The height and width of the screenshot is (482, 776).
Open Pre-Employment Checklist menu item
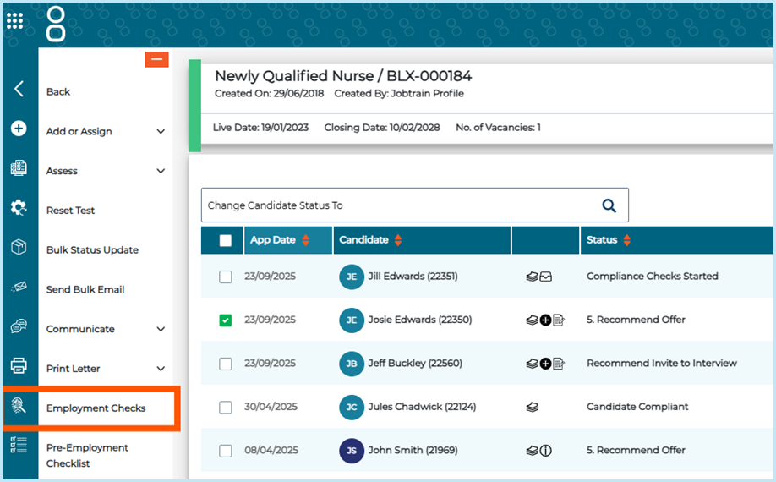[x=87, y=456]
